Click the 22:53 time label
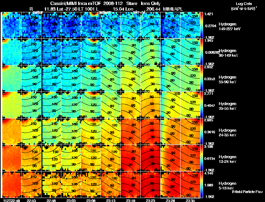 pos(31,200)
